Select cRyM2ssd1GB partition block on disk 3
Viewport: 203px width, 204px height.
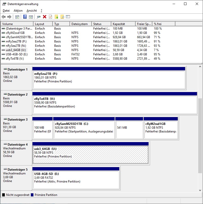(x=161, y=128)
